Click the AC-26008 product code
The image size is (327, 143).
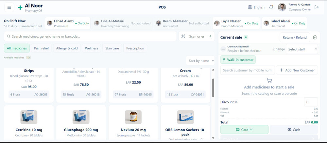(x=41, y=95)
